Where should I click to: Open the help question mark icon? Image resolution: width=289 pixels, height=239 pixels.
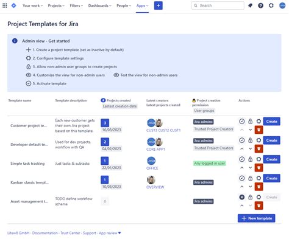[x=260, y=5]
